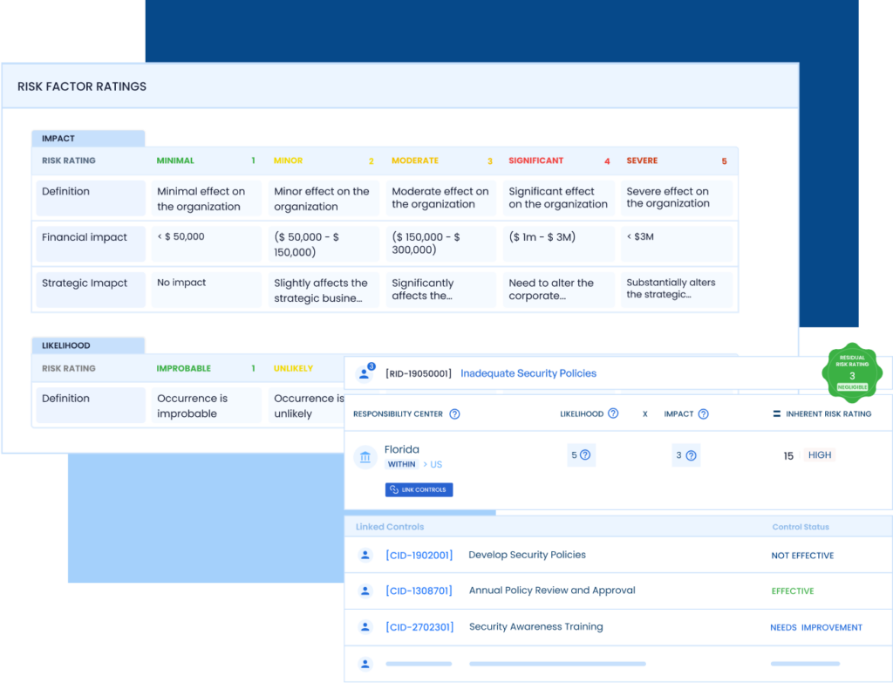Click the user icon for Security Awareness Training
The width and height of the screenshot is (893, 683).
(365, 627)
